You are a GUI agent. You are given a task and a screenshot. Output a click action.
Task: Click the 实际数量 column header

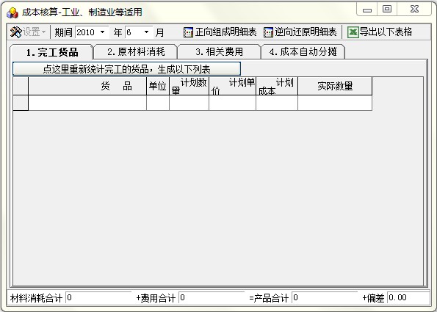click(335, 86)
